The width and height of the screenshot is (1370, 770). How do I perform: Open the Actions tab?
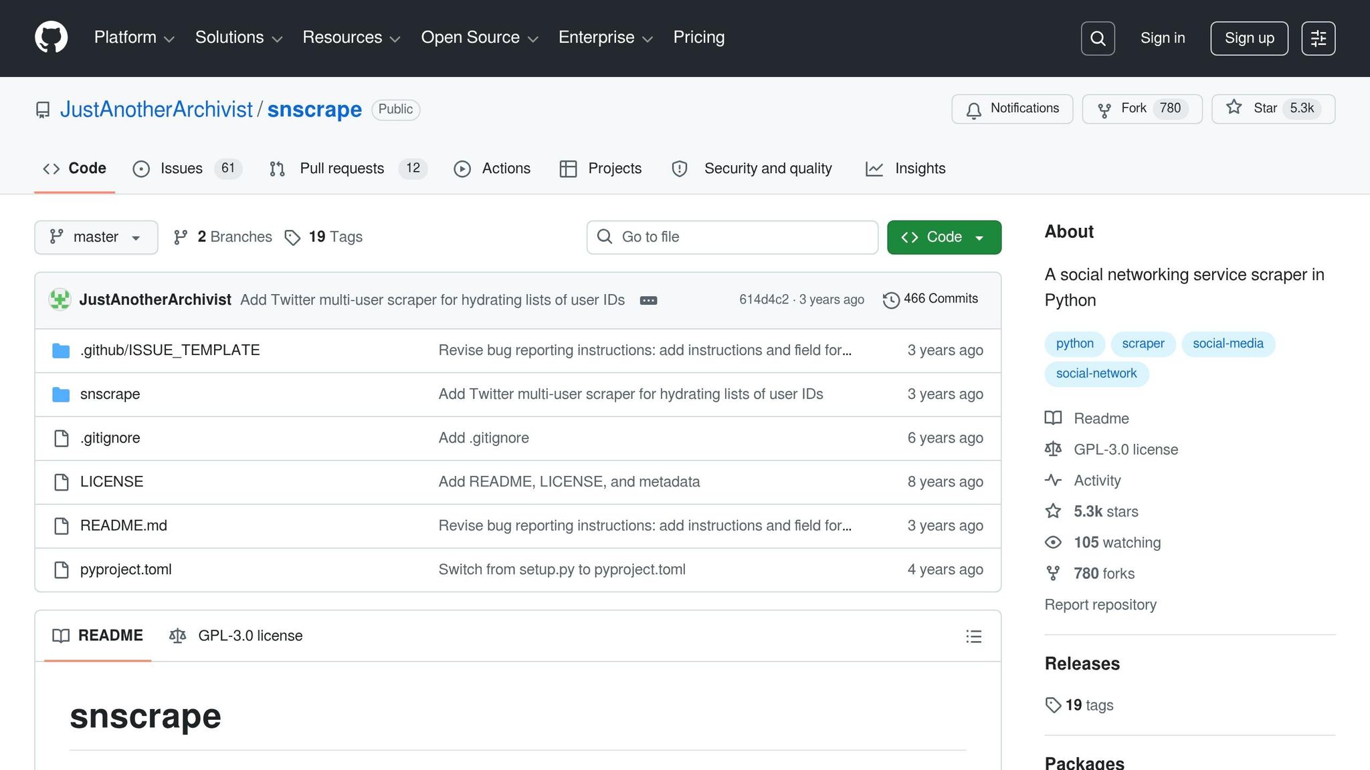pyautogui.click(x=492, y=168)
